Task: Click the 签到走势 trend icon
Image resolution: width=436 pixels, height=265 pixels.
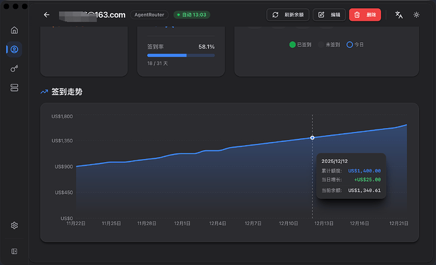Action: (44, 91)
